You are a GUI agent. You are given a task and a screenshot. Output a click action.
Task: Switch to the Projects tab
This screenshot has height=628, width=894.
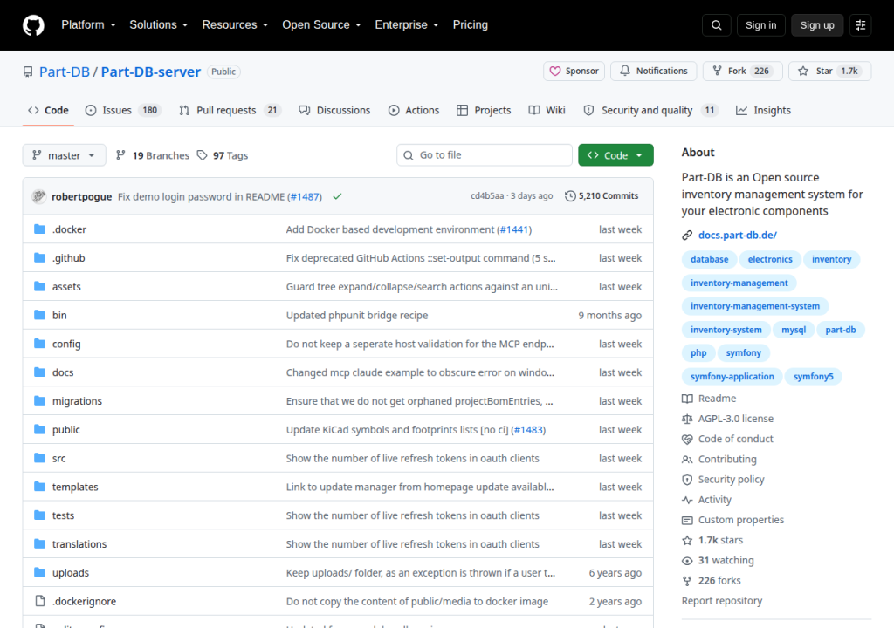(x=484, y=111)
